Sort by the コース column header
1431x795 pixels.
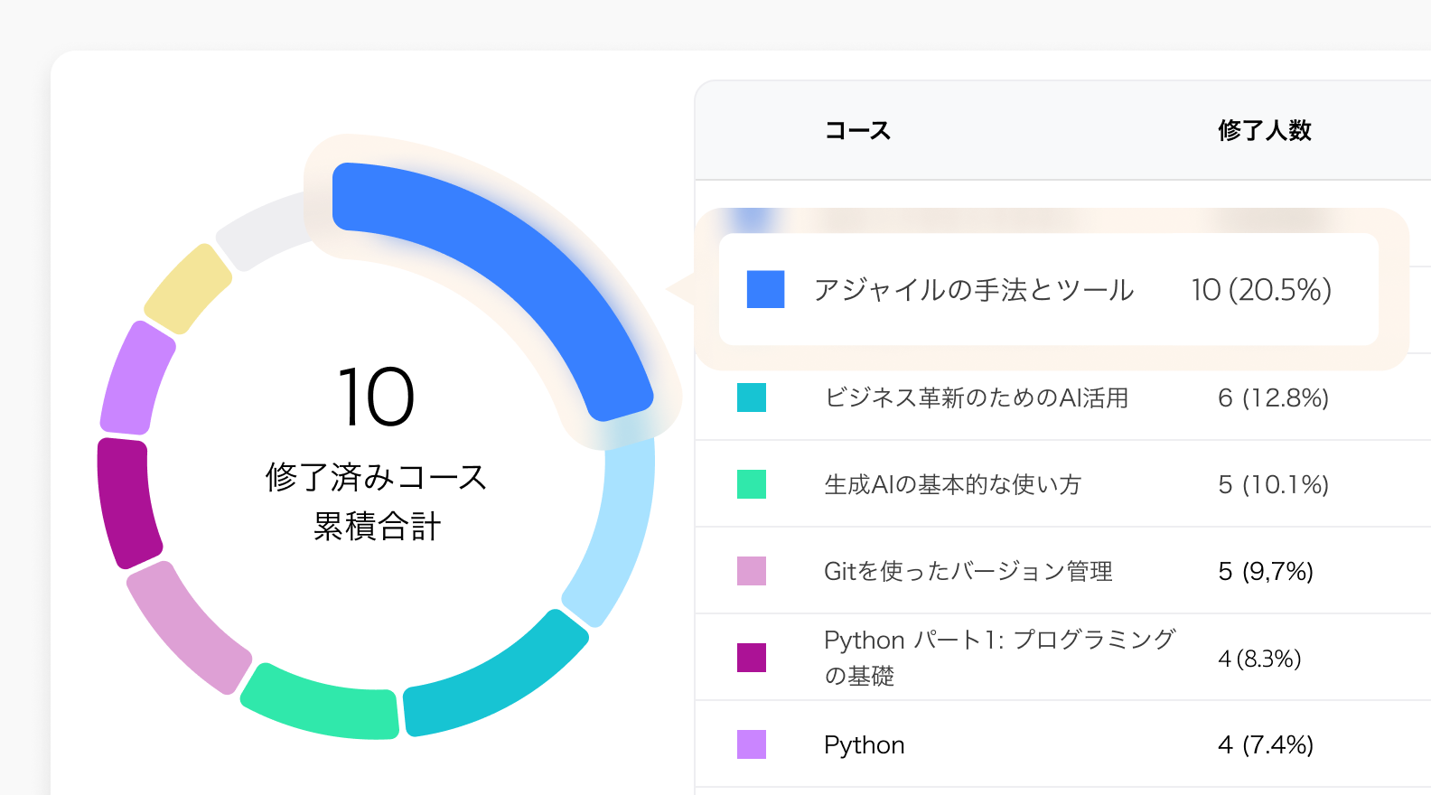(857, 130)
